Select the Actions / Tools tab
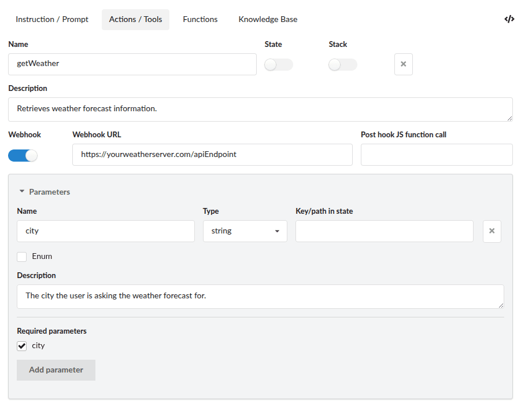 coord(135,20)
